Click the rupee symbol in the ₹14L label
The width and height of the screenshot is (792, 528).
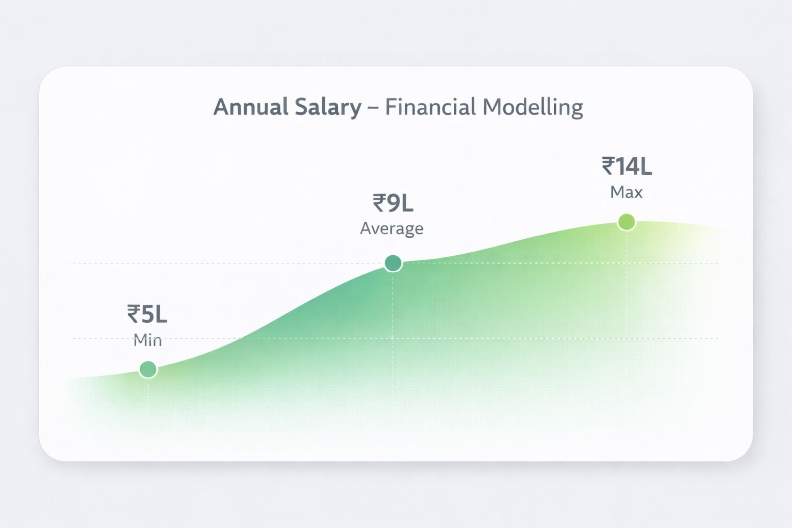(608, 167)
